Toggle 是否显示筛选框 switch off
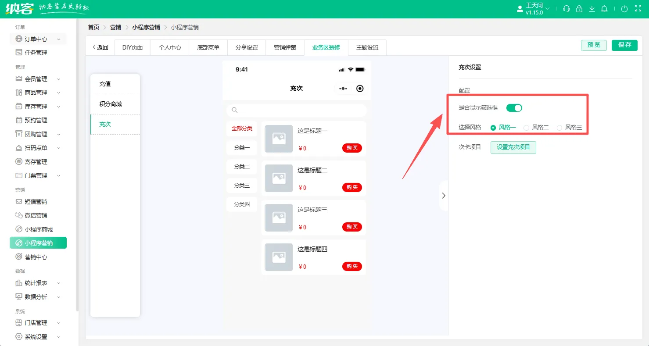The image size is (649, 346). [x=514, y=107]
